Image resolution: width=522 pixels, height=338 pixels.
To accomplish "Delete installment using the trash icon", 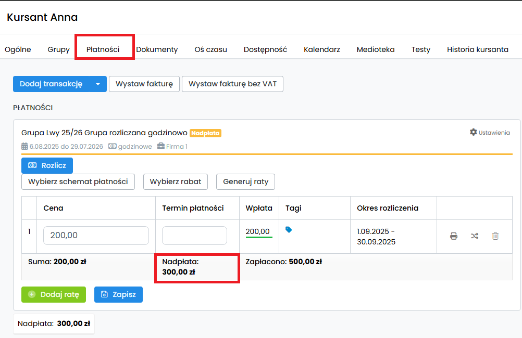I will click(495, 236).
